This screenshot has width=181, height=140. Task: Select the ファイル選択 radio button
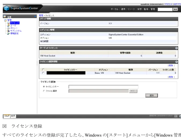click(44, 91)
